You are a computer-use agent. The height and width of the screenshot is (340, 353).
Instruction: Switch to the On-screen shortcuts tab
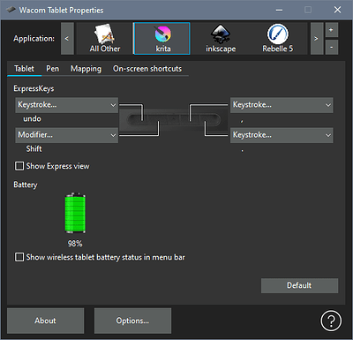pos(147,69)
